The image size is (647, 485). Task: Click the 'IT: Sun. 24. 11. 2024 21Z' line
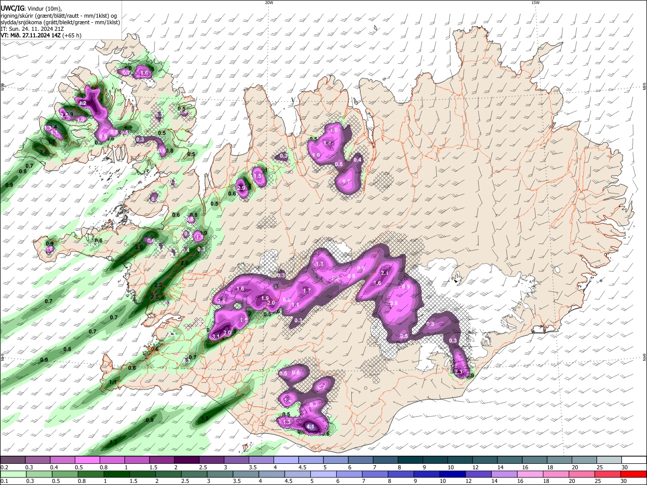(x=32, y=29)
